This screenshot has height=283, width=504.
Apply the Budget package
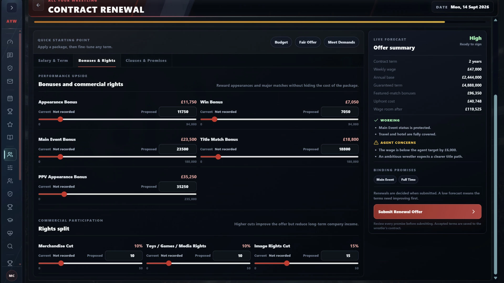[281, 42]
